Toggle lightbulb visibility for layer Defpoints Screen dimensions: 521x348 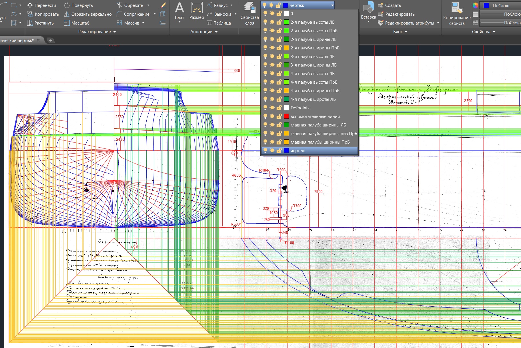[x=265, y=108]
